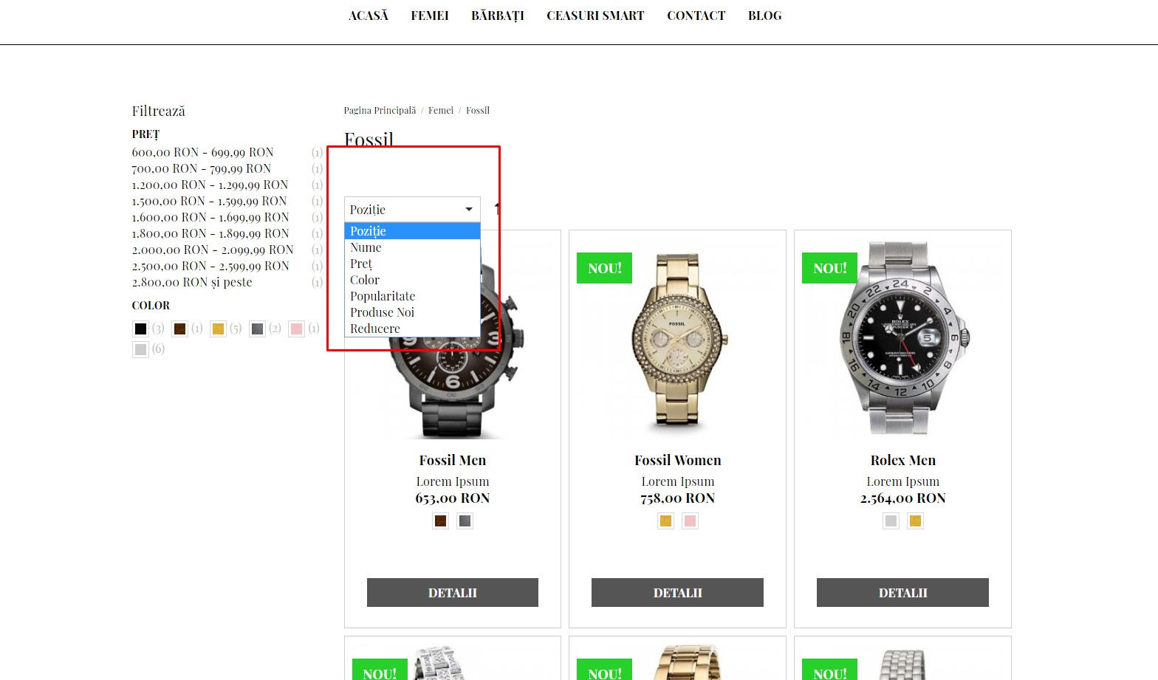
Task: Select the black color filter swatch
Action: tap(140, 329)
